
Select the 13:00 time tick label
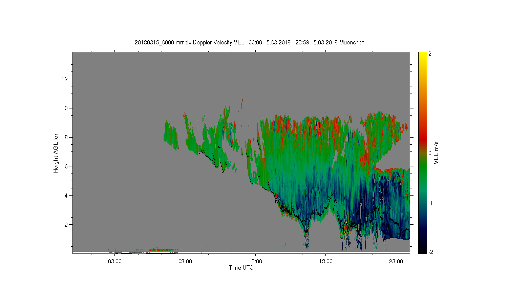tap(255, 262)
